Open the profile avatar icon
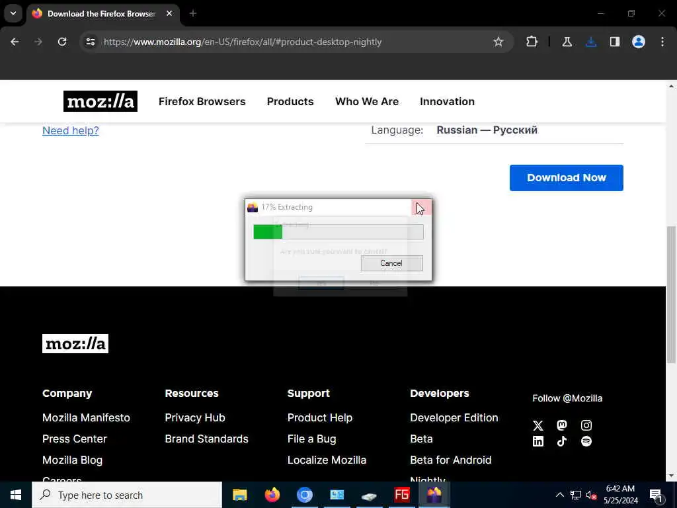Viewport: 677px width, 508px height. (639, 42)
